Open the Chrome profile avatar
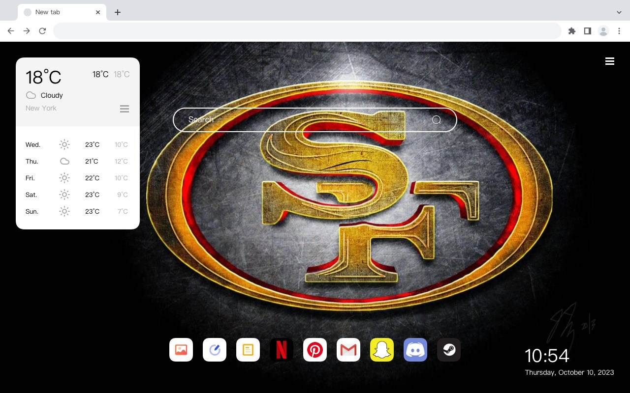This screenshot has width=630, height=393. (603, 31)
